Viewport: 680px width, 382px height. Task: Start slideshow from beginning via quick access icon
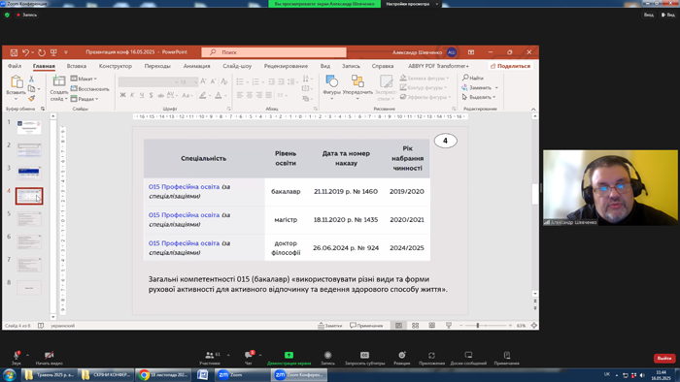pyautogui.click(x=53, y=52)
